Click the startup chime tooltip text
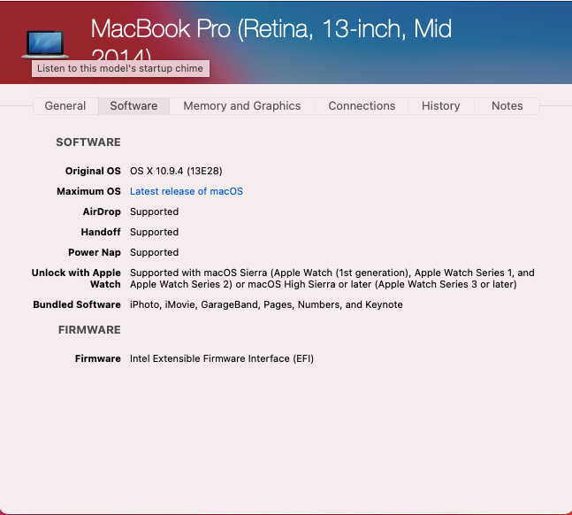The image size is (572, 515). [120, 69]
